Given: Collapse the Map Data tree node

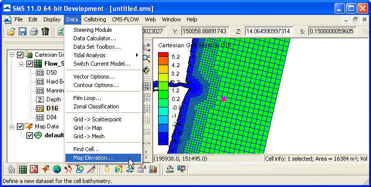Looking at the screenshot, I should click(11, 126).
